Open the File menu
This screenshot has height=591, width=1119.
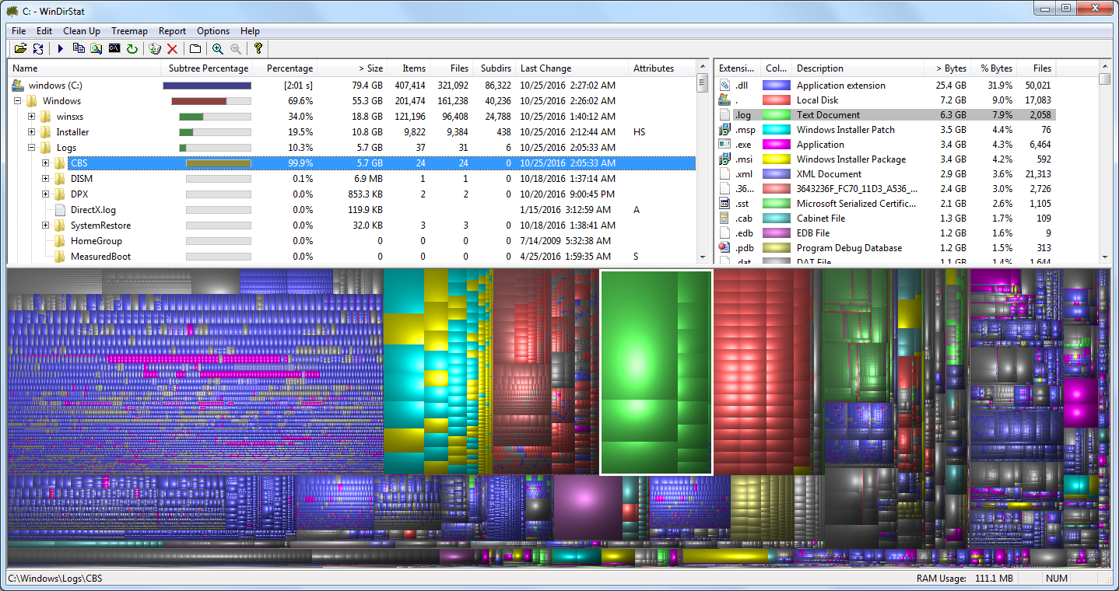point(19,31)
